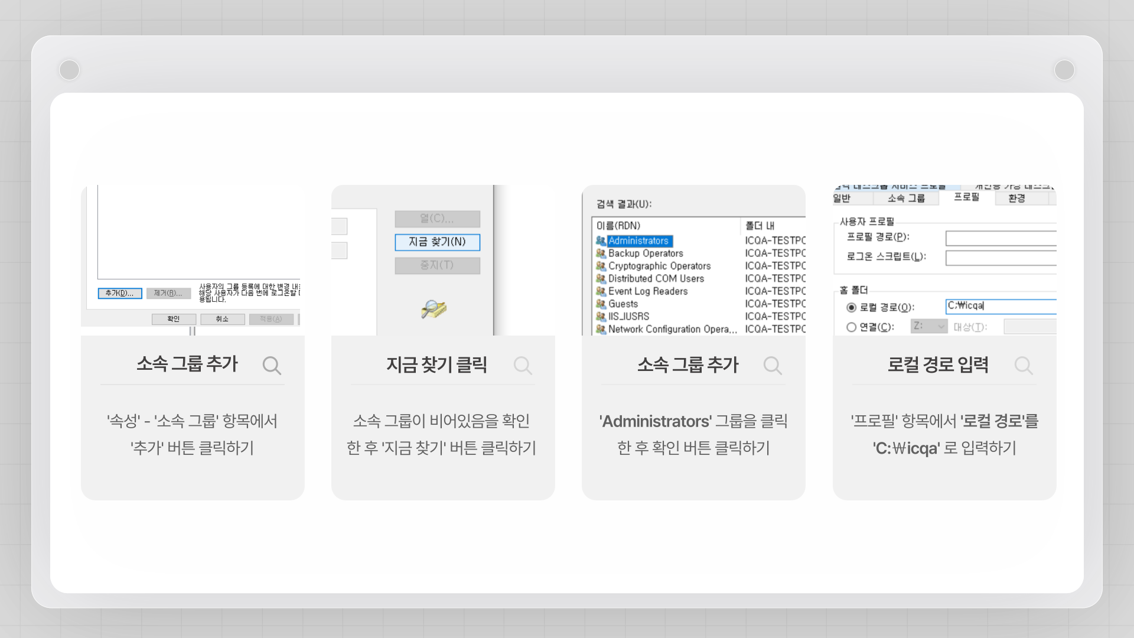
Task: Open the Z: drive letter dropdown
Action: [x=929, y=326]
